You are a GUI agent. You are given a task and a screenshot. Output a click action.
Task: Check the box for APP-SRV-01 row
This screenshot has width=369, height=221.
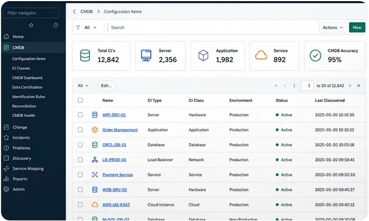tap(80, 115)
